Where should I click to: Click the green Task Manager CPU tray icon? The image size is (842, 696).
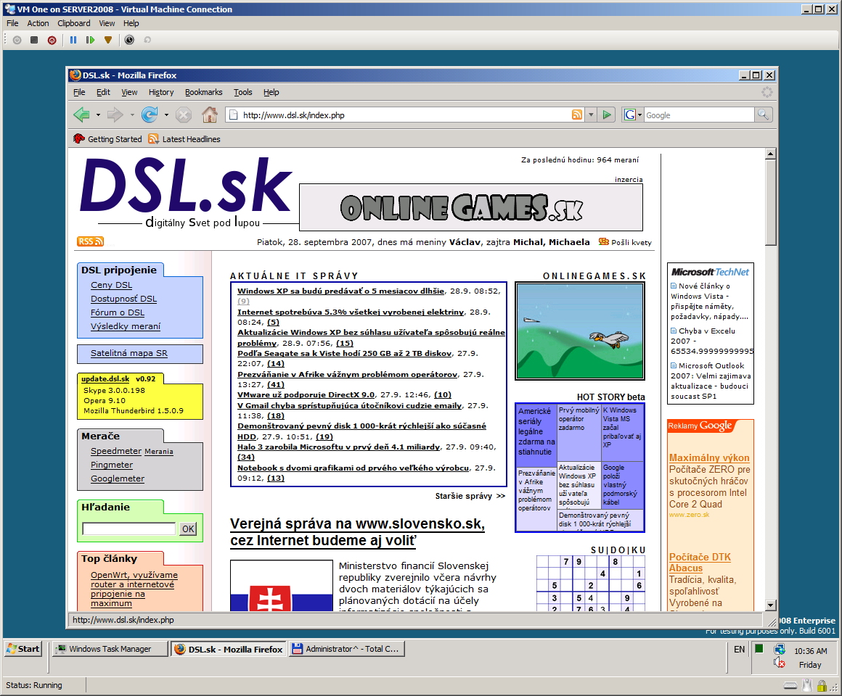coord(759,648)
